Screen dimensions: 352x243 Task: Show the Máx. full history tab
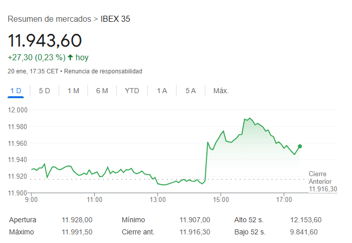(221, 91)
